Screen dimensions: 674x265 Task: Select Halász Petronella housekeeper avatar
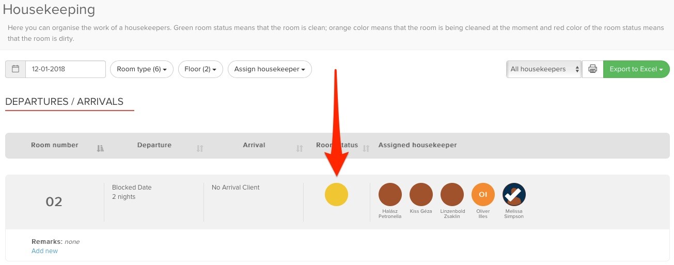coord(390,194)
